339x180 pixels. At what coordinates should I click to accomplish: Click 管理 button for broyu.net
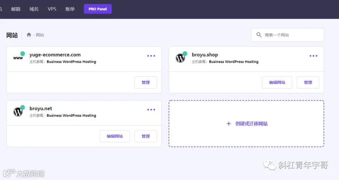146,136
